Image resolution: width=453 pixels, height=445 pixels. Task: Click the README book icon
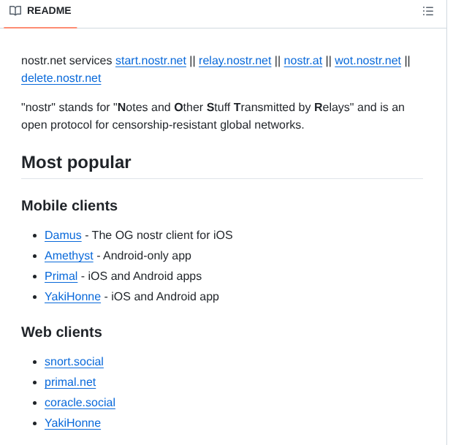(x=15, y=11)
